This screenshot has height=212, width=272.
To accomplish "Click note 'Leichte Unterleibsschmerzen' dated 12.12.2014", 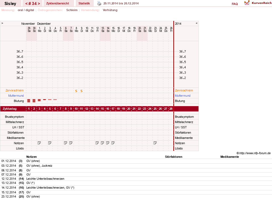I will tap(45, 179).
